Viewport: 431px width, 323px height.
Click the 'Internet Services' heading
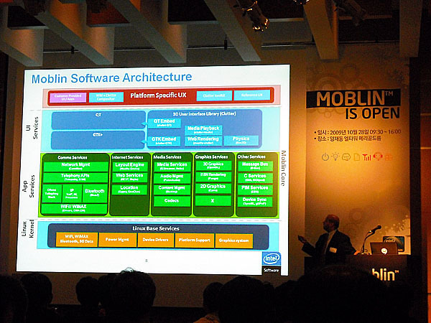click(x=128, y=157)
